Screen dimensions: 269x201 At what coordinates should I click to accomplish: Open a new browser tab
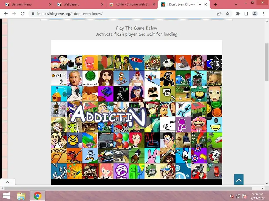point(216,4)
